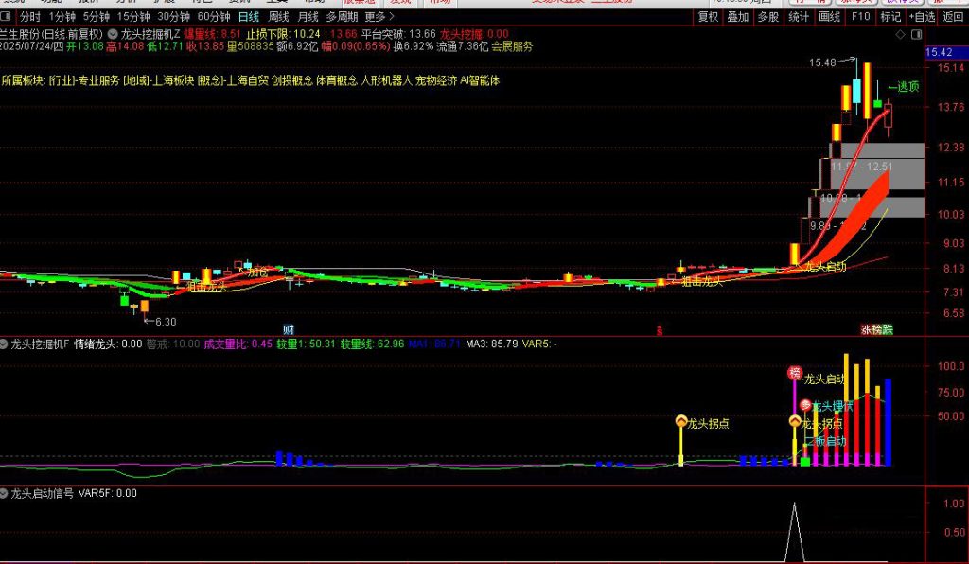Open the 财 financial marker on the timeline
Image resolution: width=969 pixels, height=564 pixels.
[x=288, y=328]
